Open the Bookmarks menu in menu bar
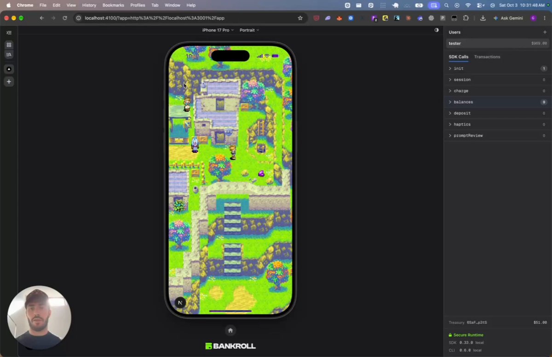 pyautogui.click(x=113, y=5)
